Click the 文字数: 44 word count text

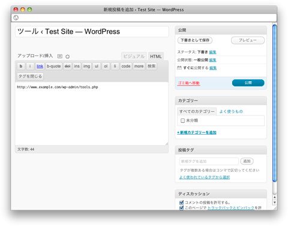[x=26, y=149]
